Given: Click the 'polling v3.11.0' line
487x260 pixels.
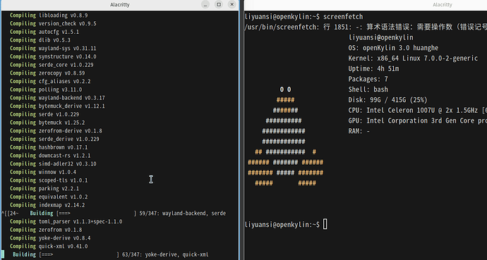Looking at the screenshot, I should coord(46,89).
